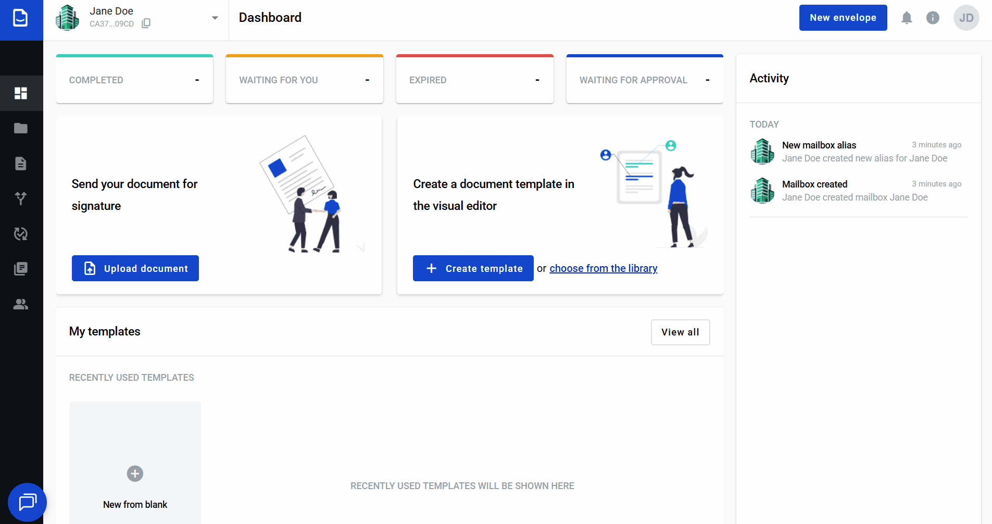Open the Dashboard icon in the sidebar

pyautogui.click(x=21, y=93)
